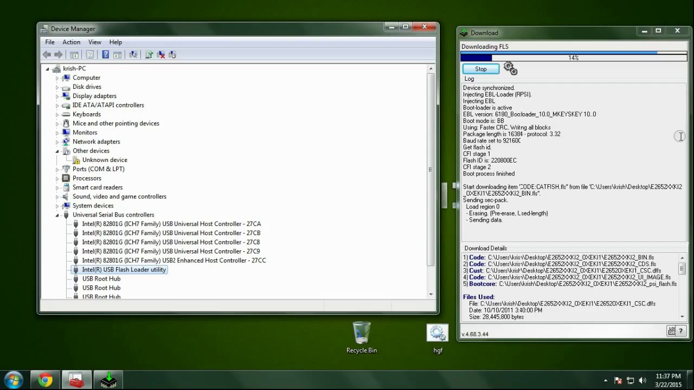Open the Action Center flag tray icon
This screenshot has height=390, width=694.
click(618, 381)
